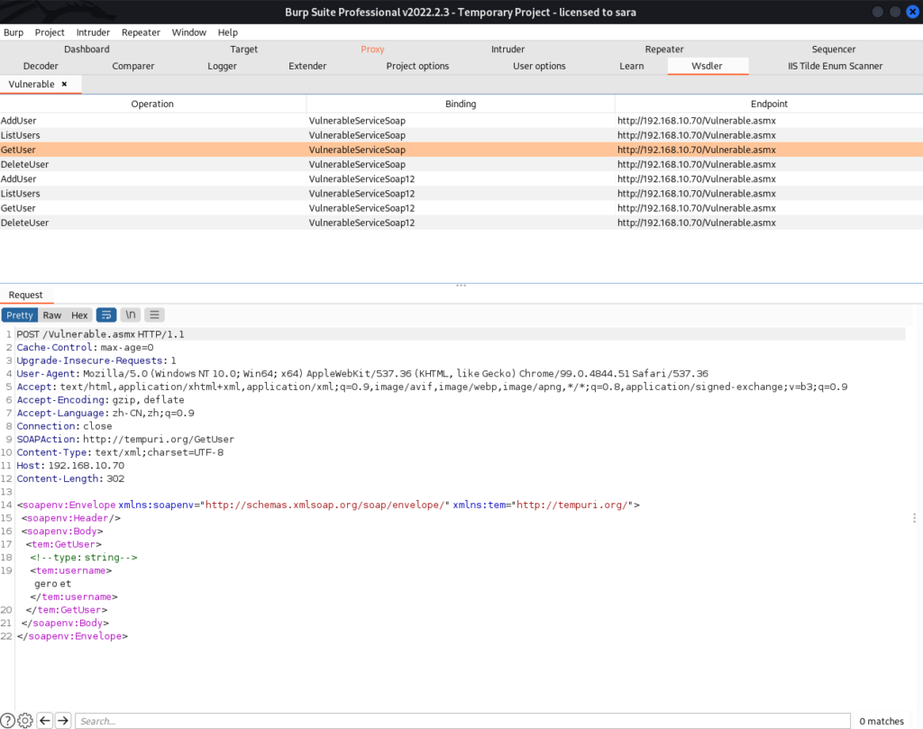Viewport: 923px width, 729px height.
Task: Click the Content-Type: text/xml header line
Action: [x=120, y=452]
